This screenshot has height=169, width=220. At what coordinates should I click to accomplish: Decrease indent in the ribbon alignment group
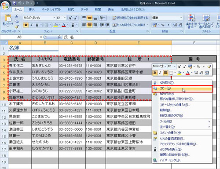point(102,25)
